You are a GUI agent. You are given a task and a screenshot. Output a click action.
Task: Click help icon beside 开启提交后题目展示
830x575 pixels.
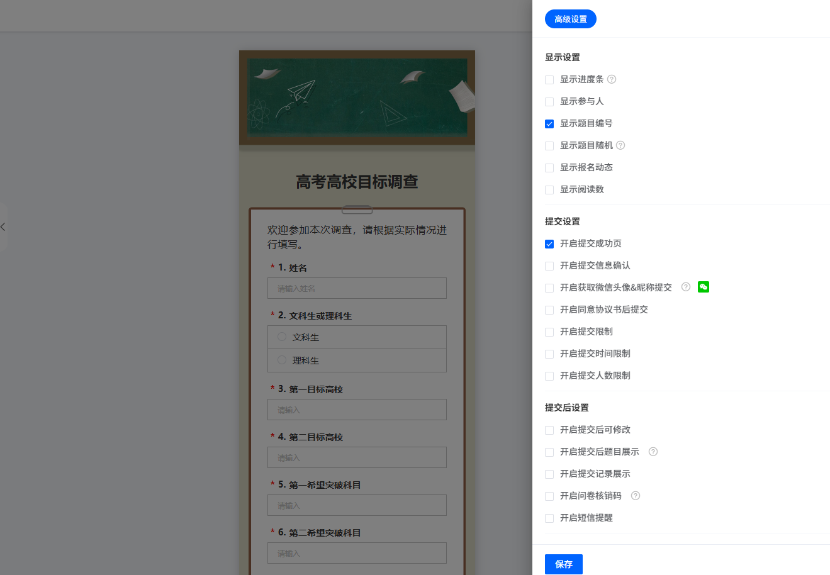tap(653, 452)
